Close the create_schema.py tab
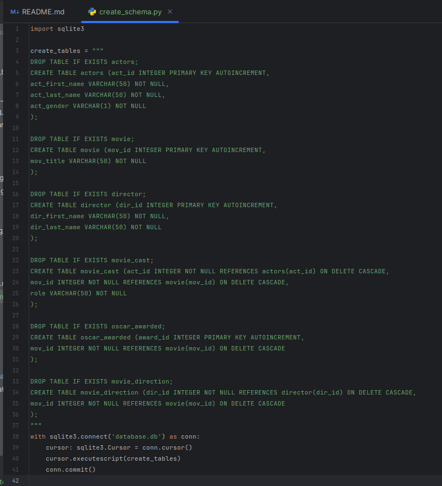442x486 pixels. [169, 10]
